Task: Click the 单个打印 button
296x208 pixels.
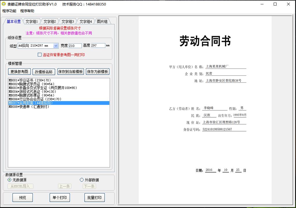Action: click(60, 198)
